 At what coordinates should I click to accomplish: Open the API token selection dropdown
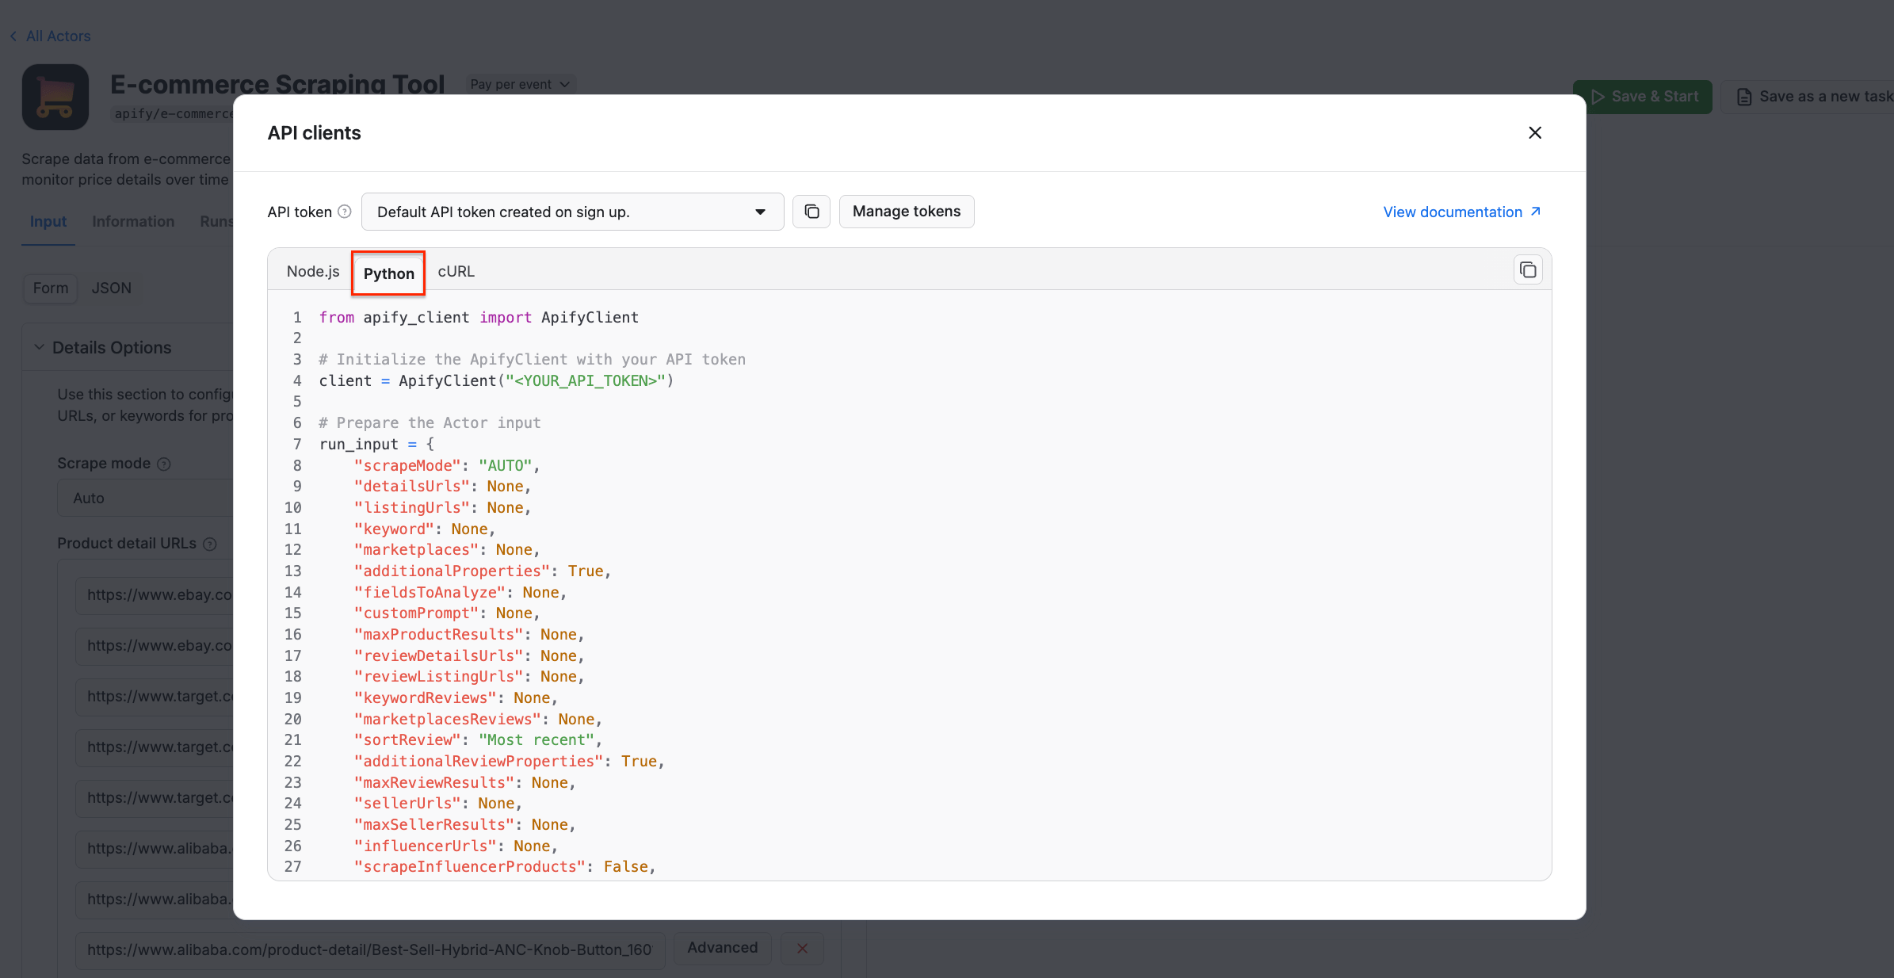coord(572,212)
